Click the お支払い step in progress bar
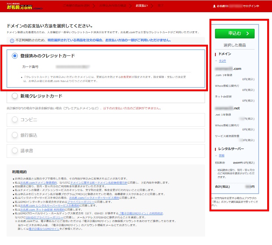272x245 pixels. pos(141,6)
